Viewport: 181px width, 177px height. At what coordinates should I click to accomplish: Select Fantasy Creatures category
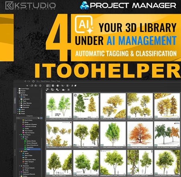(29, 168)
